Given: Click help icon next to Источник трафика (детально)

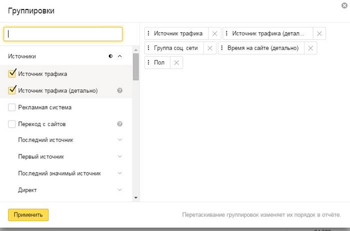Looking at the screenshot, I should [119, 90].
